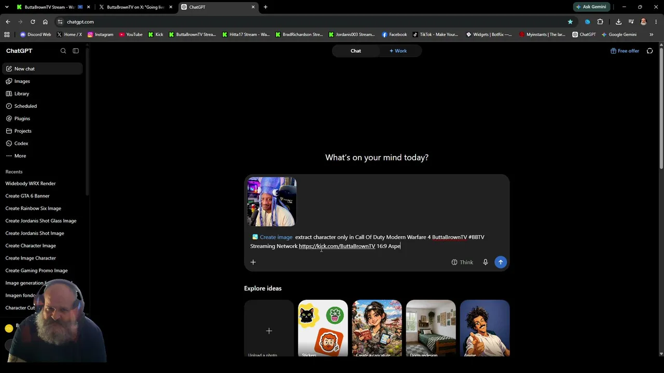Show more bookmarks with the double chevron
Screen dimensions: 664x373
point(652,35)
